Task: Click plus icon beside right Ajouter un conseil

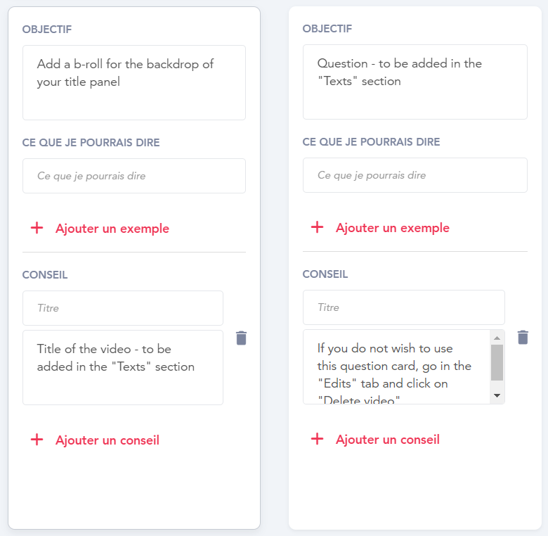Action: (317, 439)
